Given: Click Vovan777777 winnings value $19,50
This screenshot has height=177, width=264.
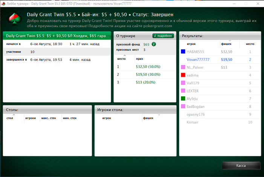Looking at the screenshot, I should tap(226, 60).
